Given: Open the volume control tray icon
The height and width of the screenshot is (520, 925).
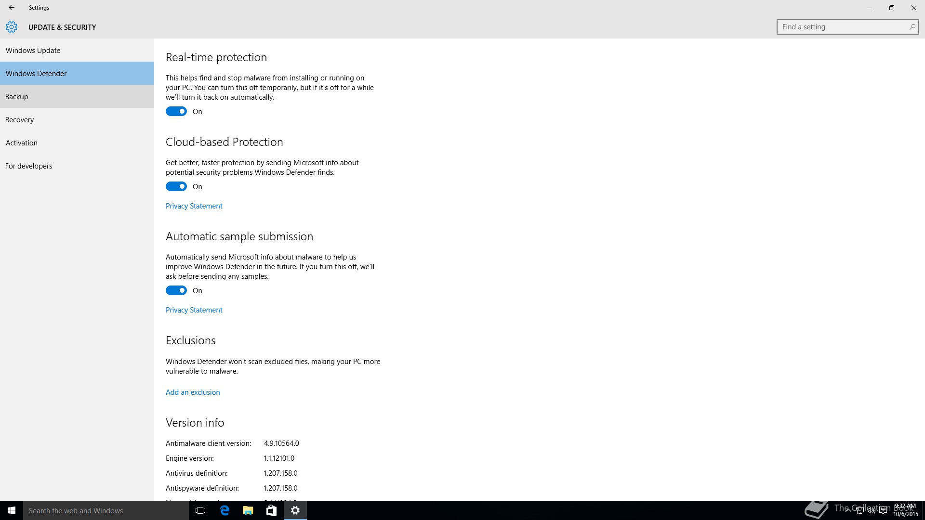Looking at the screenshot, I should [872, 511].
